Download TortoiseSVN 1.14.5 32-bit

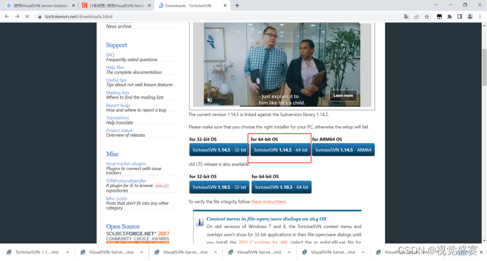tap(219, 150)
